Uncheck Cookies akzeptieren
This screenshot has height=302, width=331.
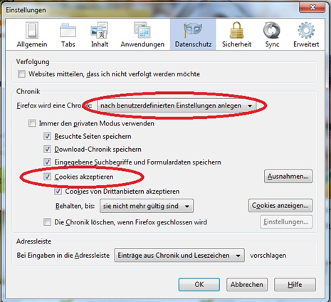(47, 177)
